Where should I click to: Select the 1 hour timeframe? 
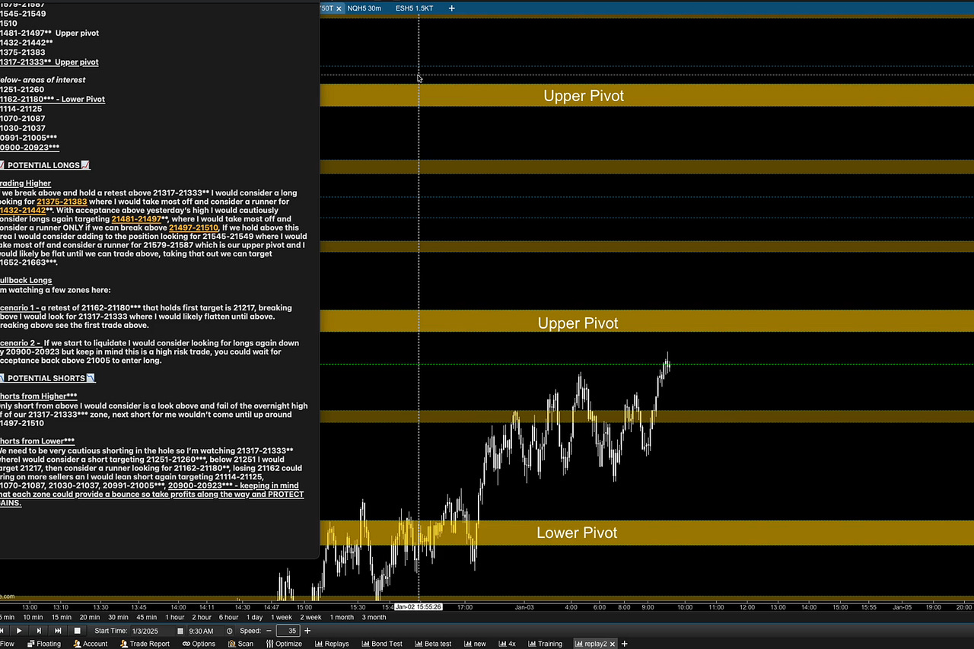tap(173, 617)
